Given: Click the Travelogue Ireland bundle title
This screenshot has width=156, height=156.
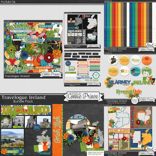Looking at the screenshot, I should tap(23, 97).
